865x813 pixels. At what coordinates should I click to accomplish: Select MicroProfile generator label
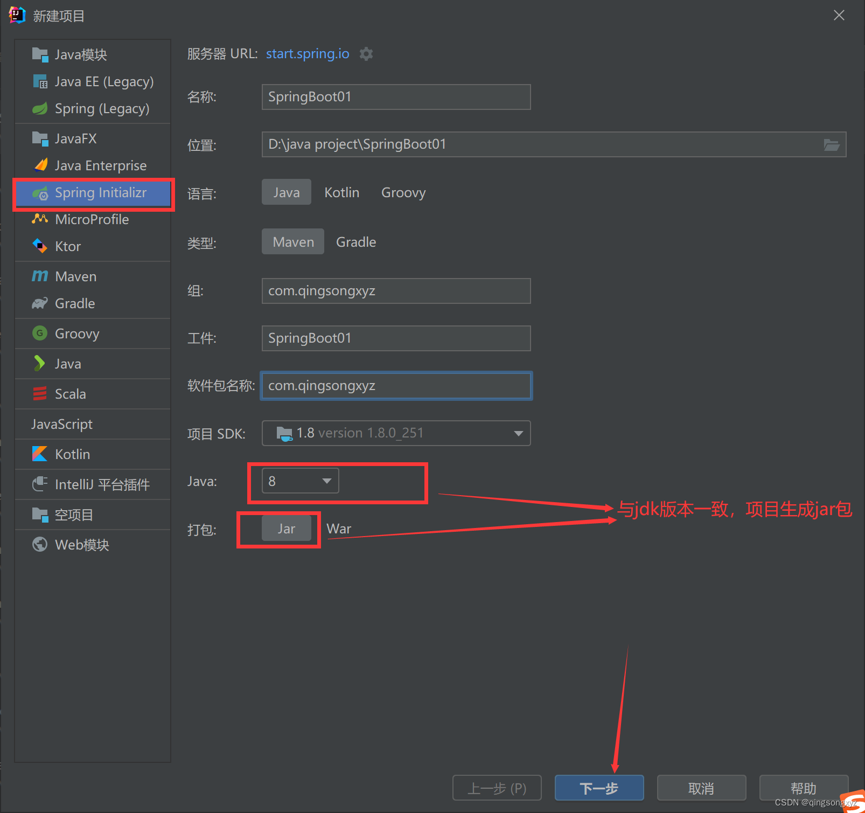coord(92,219)
